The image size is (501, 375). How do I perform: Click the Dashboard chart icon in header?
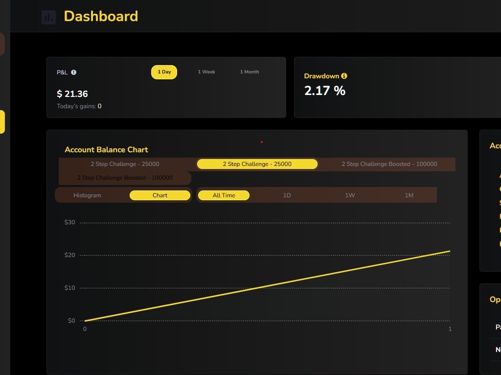(48, 17)
